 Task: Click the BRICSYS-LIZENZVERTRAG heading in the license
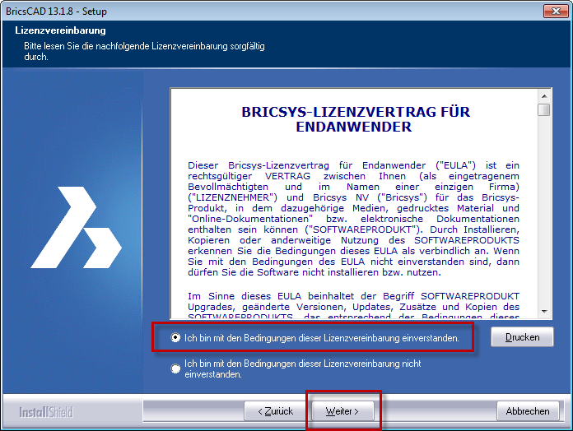[356, 119]
